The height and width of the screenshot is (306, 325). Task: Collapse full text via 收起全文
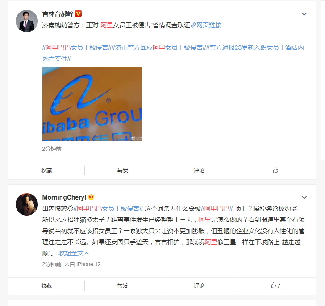[x=74, y=253]
